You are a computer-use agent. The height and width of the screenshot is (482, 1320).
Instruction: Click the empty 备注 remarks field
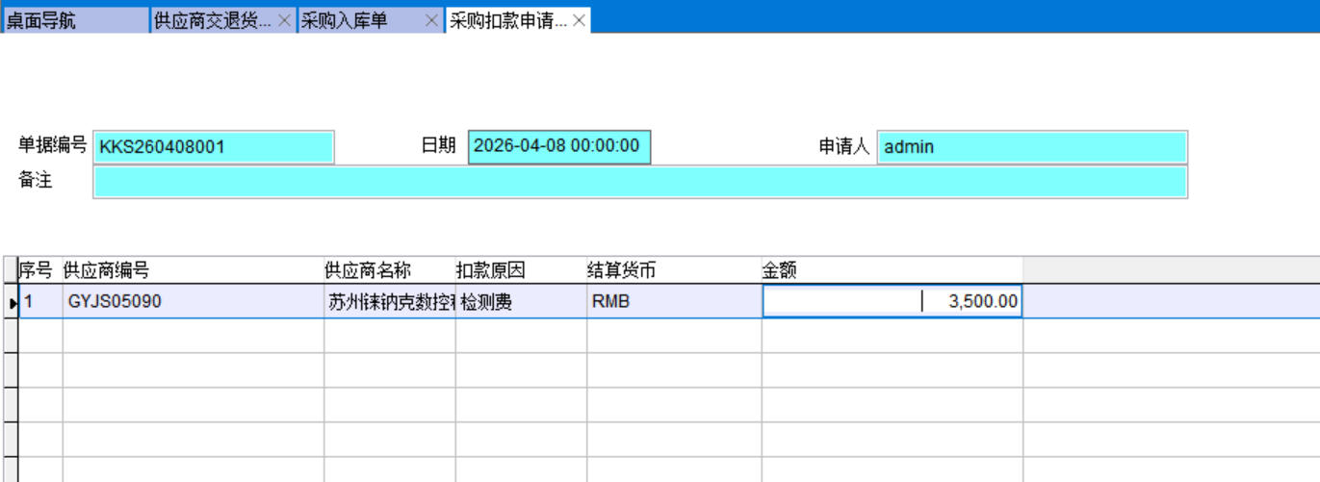coord(640,182)
